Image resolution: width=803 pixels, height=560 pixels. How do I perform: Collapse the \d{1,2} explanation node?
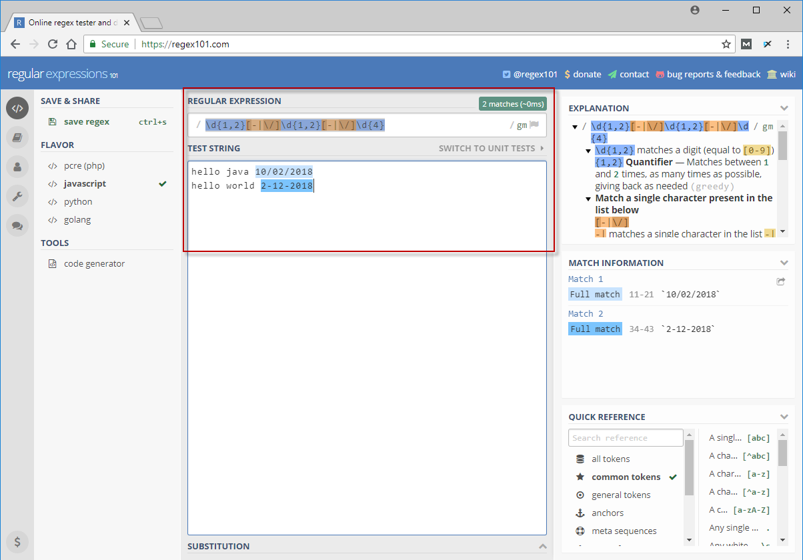[x=588, y=151]
